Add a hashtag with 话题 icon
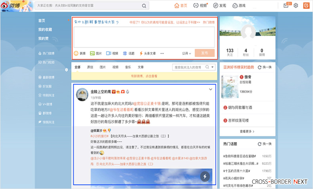This screenshot has width=313, height=189. (x=128, y=53)
